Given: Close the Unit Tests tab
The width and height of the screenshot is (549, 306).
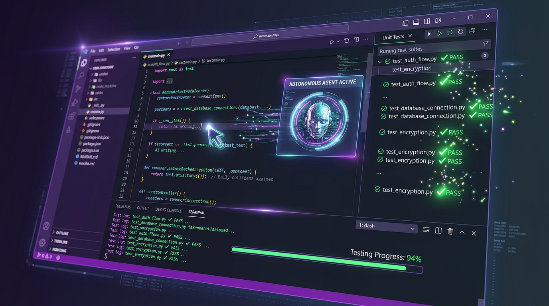Looking at the screenshot, I should 410,36.
